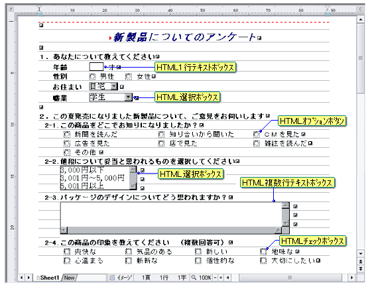
Task: Click the previous sheet arrow beside Sheet1
Action: (x=22, y=278)
